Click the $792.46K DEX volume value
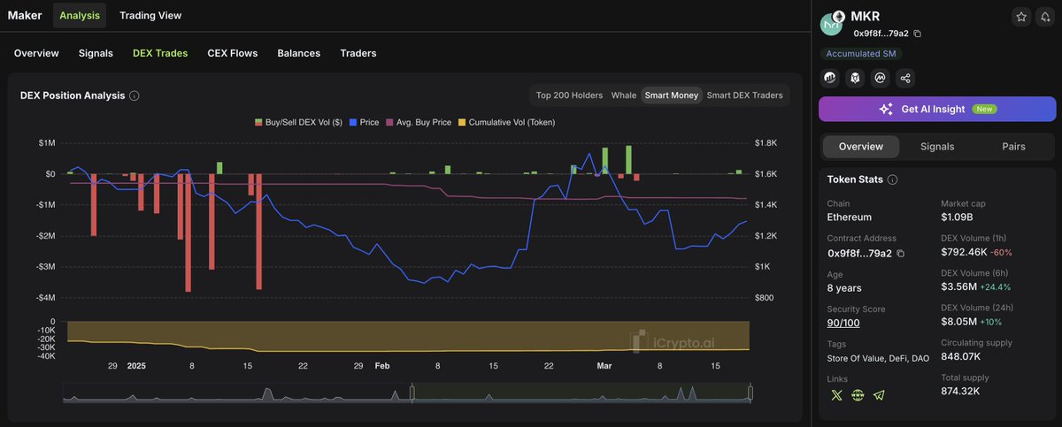Image resolution: width=1062 pixels, height=427 pixels. click(x=964, y=252)
